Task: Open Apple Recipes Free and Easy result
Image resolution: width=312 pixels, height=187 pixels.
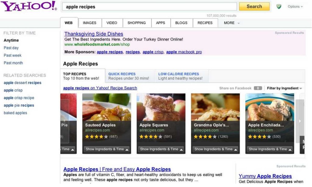Action: click(x=117, y=169)
